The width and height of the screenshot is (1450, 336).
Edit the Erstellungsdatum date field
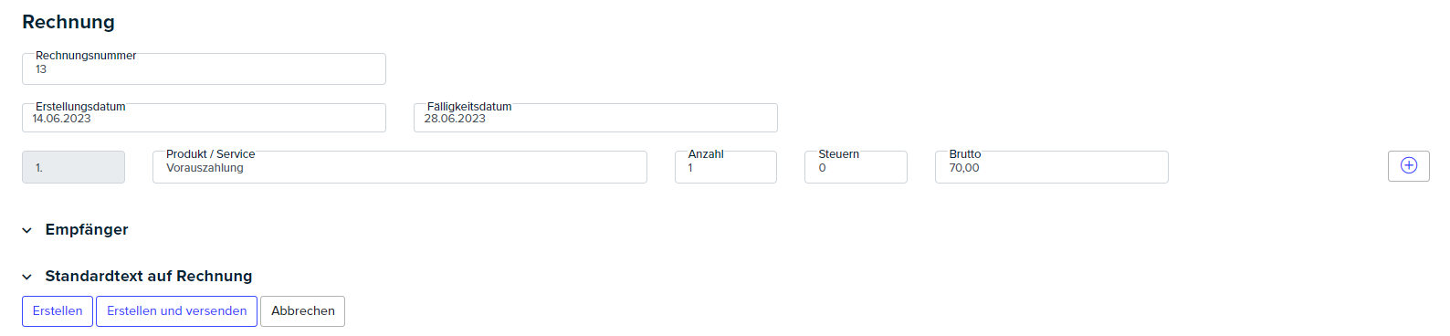pos(204,118)
